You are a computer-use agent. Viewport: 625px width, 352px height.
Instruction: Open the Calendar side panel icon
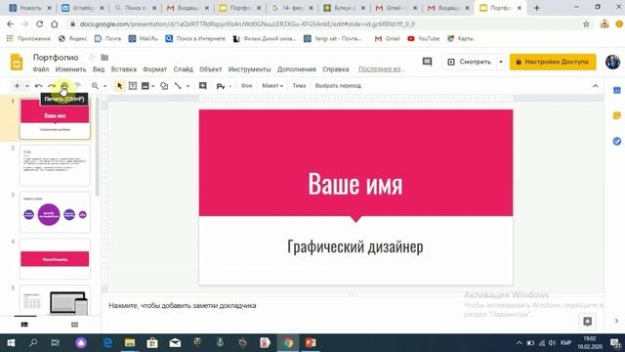[616, 91]
